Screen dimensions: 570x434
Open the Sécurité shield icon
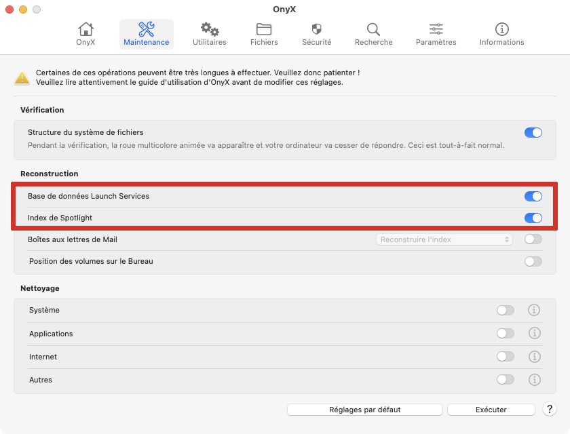317,29
